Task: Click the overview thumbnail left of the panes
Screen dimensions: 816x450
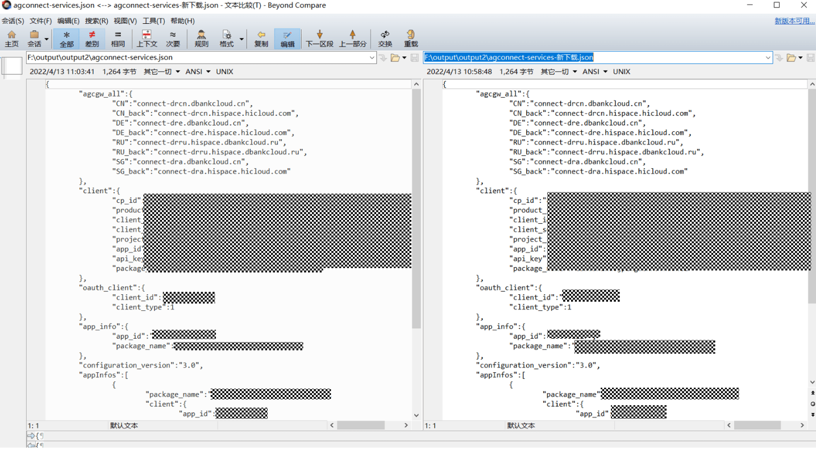Action: (11, 66)
